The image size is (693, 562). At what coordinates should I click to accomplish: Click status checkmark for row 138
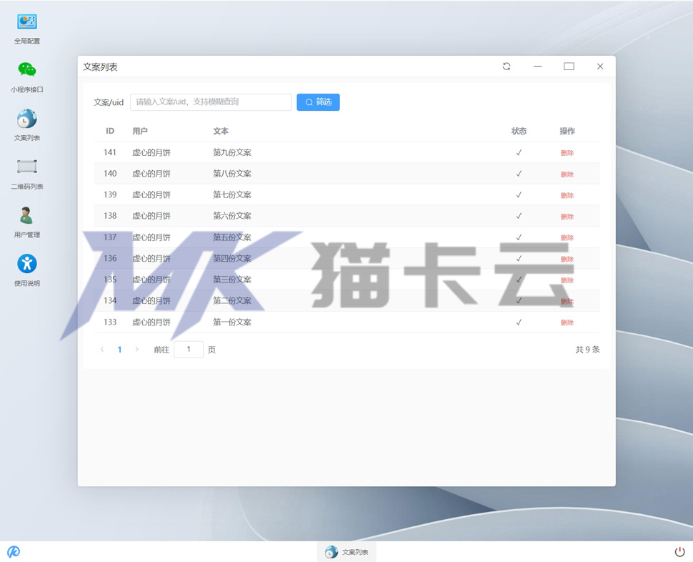pos(519,216)
